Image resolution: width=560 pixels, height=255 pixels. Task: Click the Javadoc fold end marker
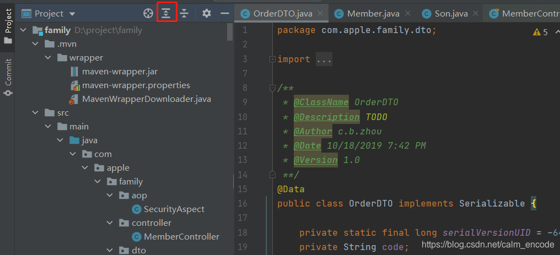[272, 175]
